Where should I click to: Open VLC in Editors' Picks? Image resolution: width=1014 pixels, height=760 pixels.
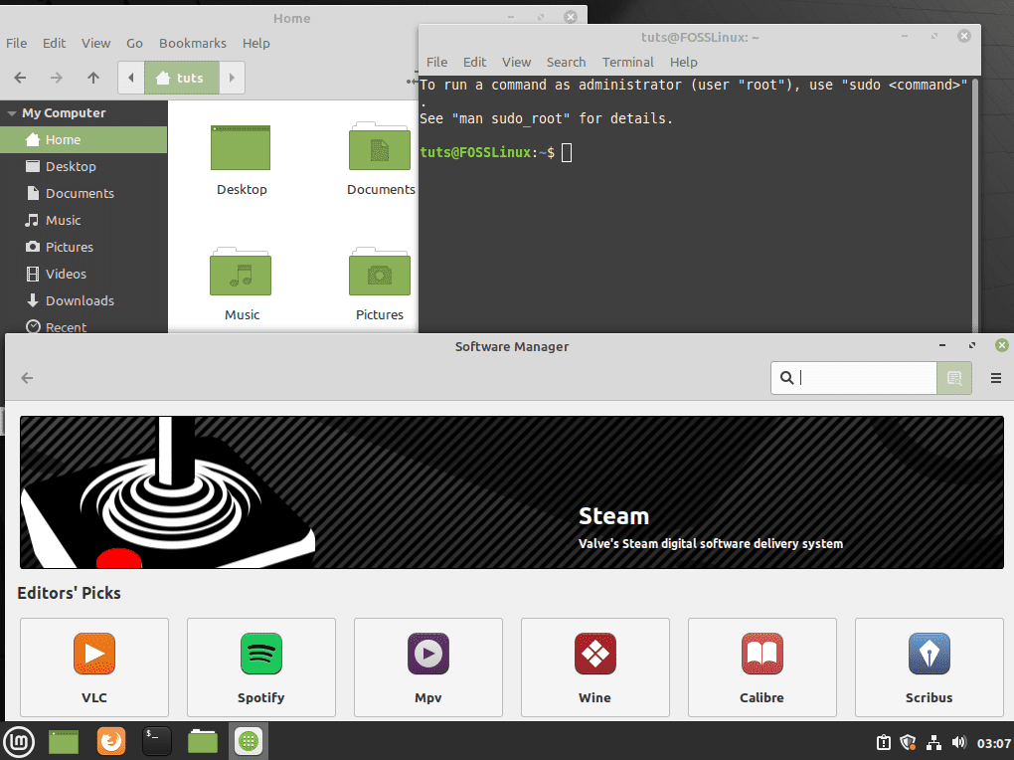click(x=93, y=654)
